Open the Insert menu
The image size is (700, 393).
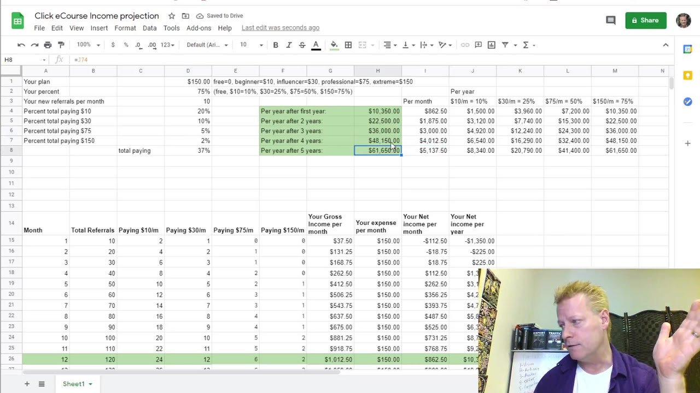[99, 28]
